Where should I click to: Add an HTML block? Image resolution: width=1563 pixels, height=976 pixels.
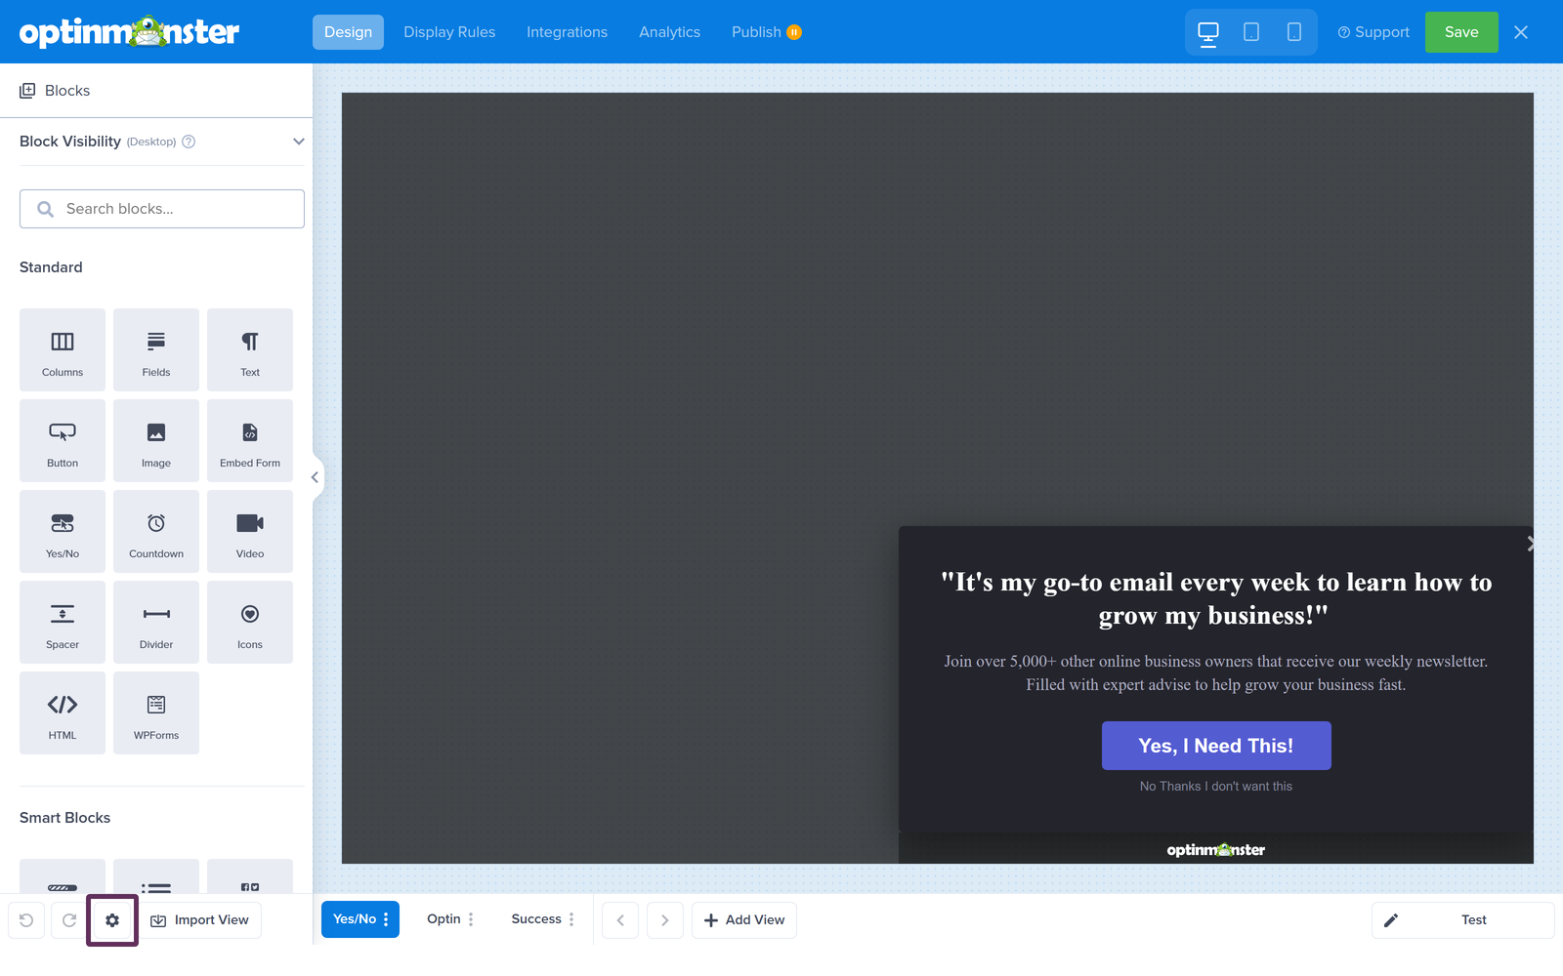pyautogui.click(x=63, y=712)
